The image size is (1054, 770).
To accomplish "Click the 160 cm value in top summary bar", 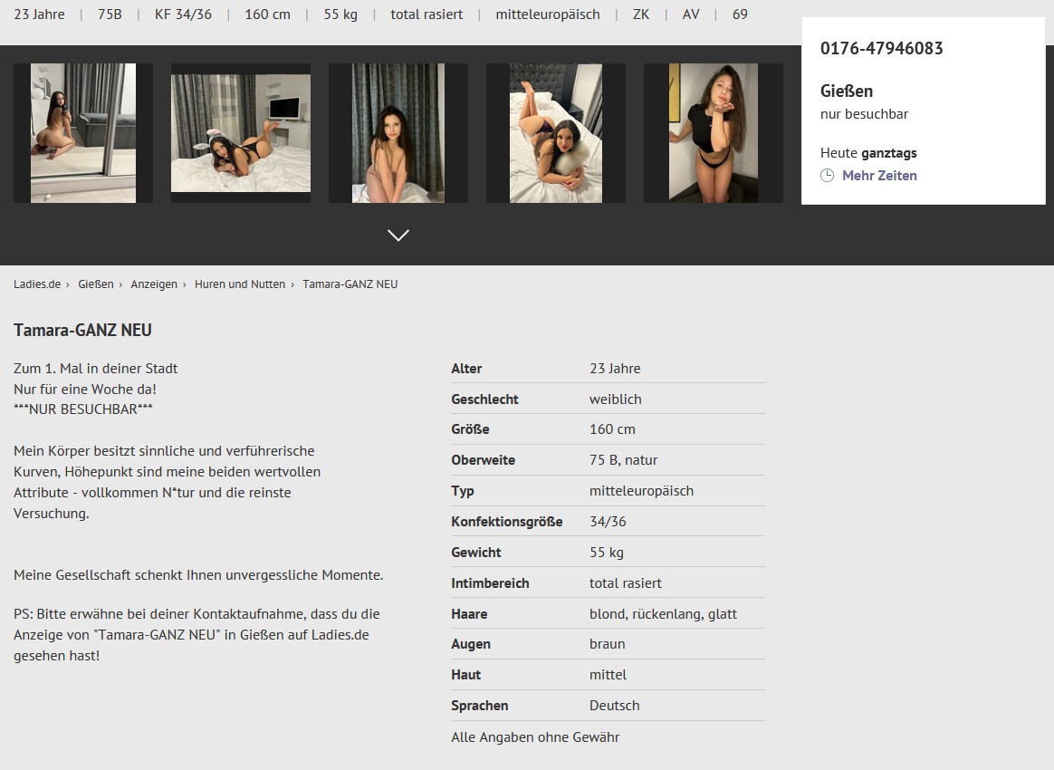I will [x=267, y=14].
